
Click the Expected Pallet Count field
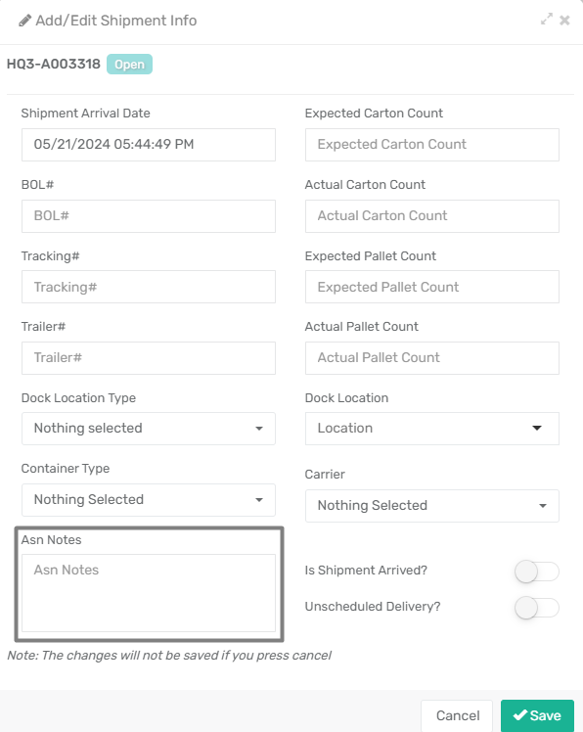tap(432, 287)
